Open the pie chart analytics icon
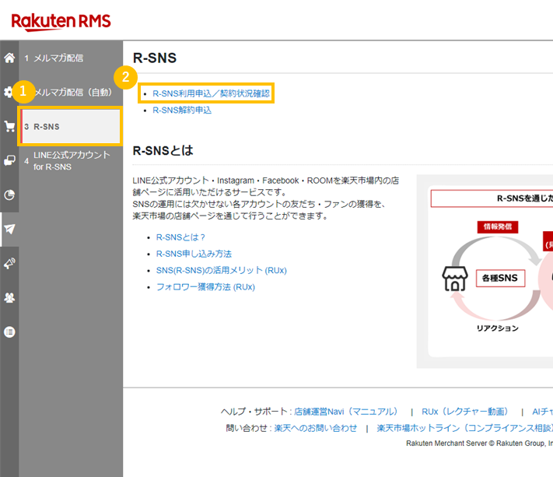553x477 pixels. (x=9, y=195)
